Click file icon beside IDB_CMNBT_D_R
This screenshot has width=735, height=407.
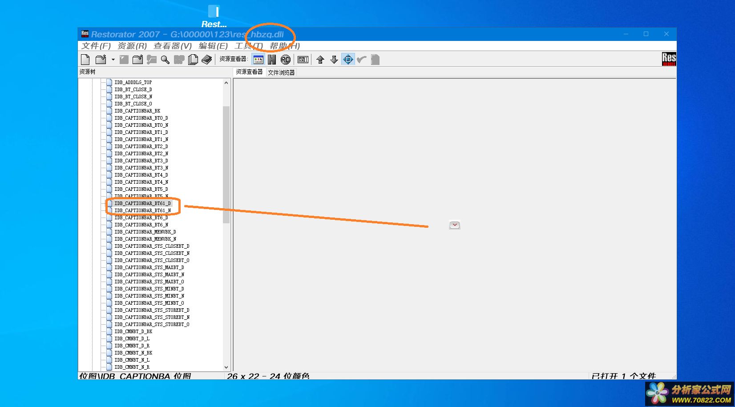pos(109,346)
